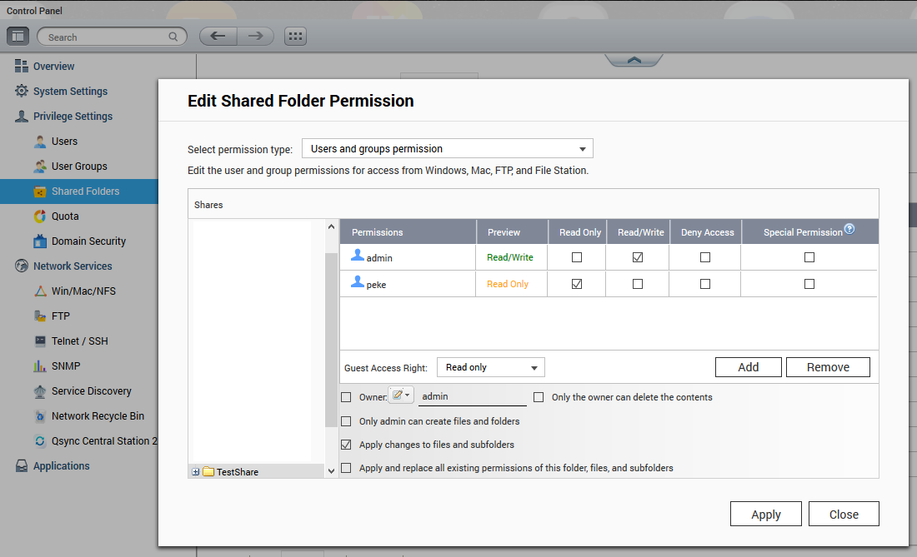Open Domain Security from sidebar icon

39,241
